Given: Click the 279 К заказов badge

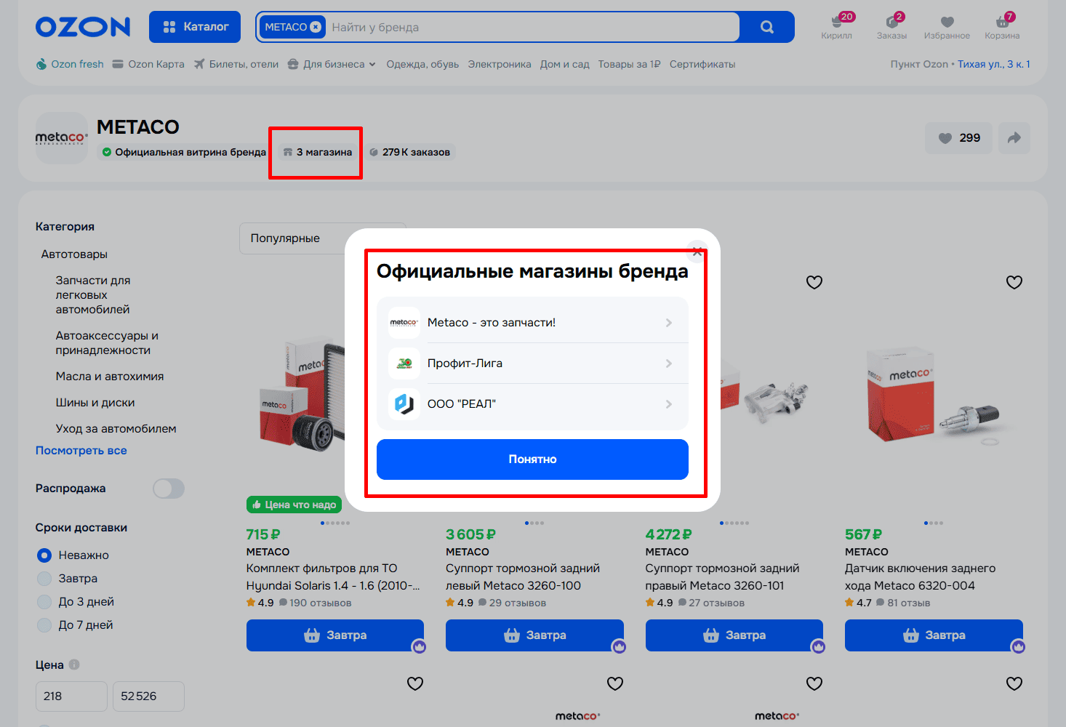Looking at the screenshot, I should tap(409, 152).
